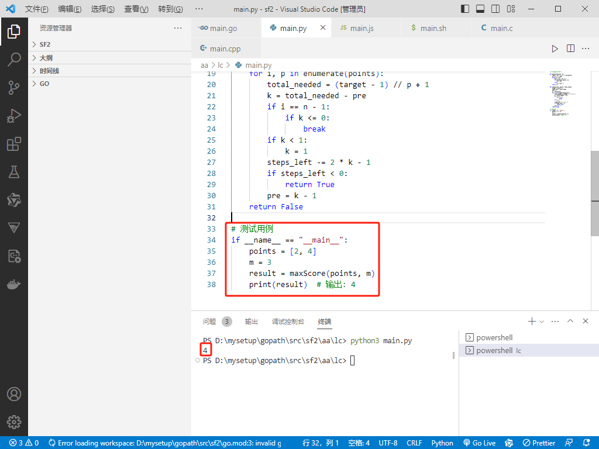Open the Search view
Screen dimensions: 599x449
[x=14, y=59]
